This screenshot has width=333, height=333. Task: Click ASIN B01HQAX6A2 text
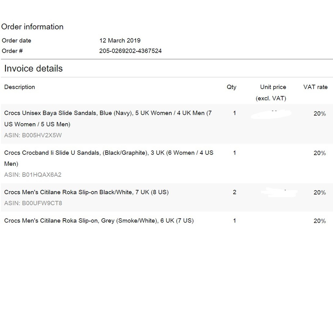tap(33, 175)
